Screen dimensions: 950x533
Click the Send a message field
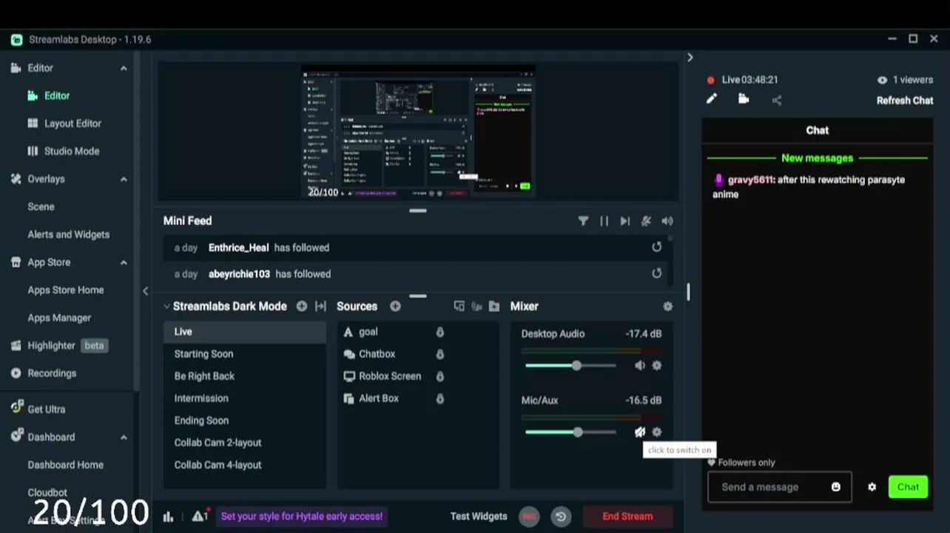[x=779, y=487]
